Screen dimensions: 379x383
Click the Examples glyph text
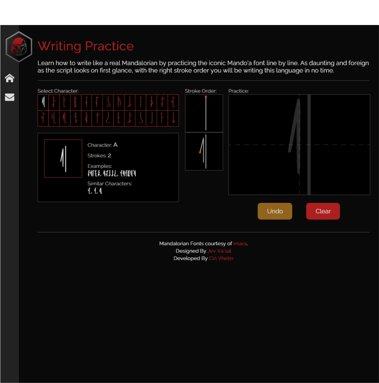112,173
